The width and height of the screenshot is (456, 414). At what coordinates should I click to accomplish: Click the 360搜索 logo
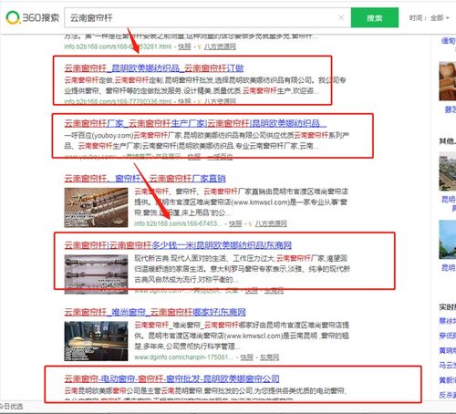click(33, 17)
